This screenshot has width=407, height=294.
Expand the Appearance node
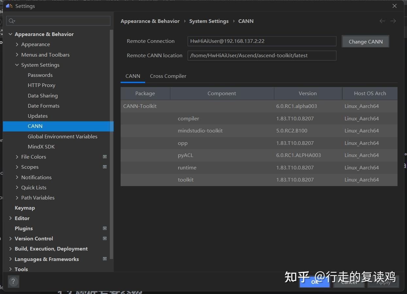click(x=17, y=44)
